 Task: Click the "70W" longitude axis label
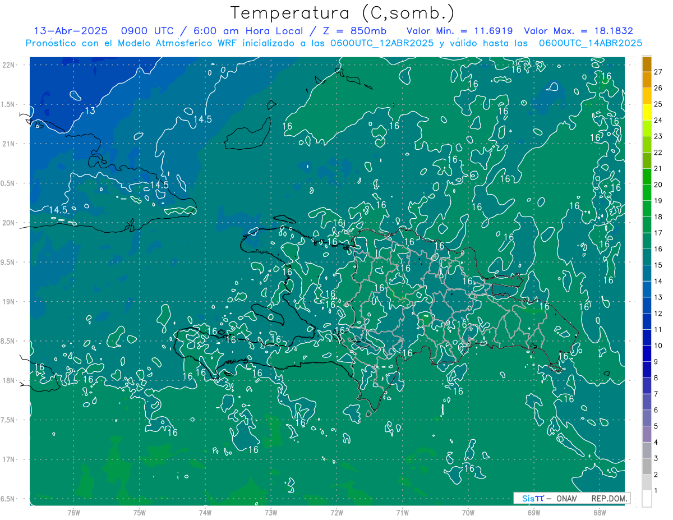coord(468,512)
